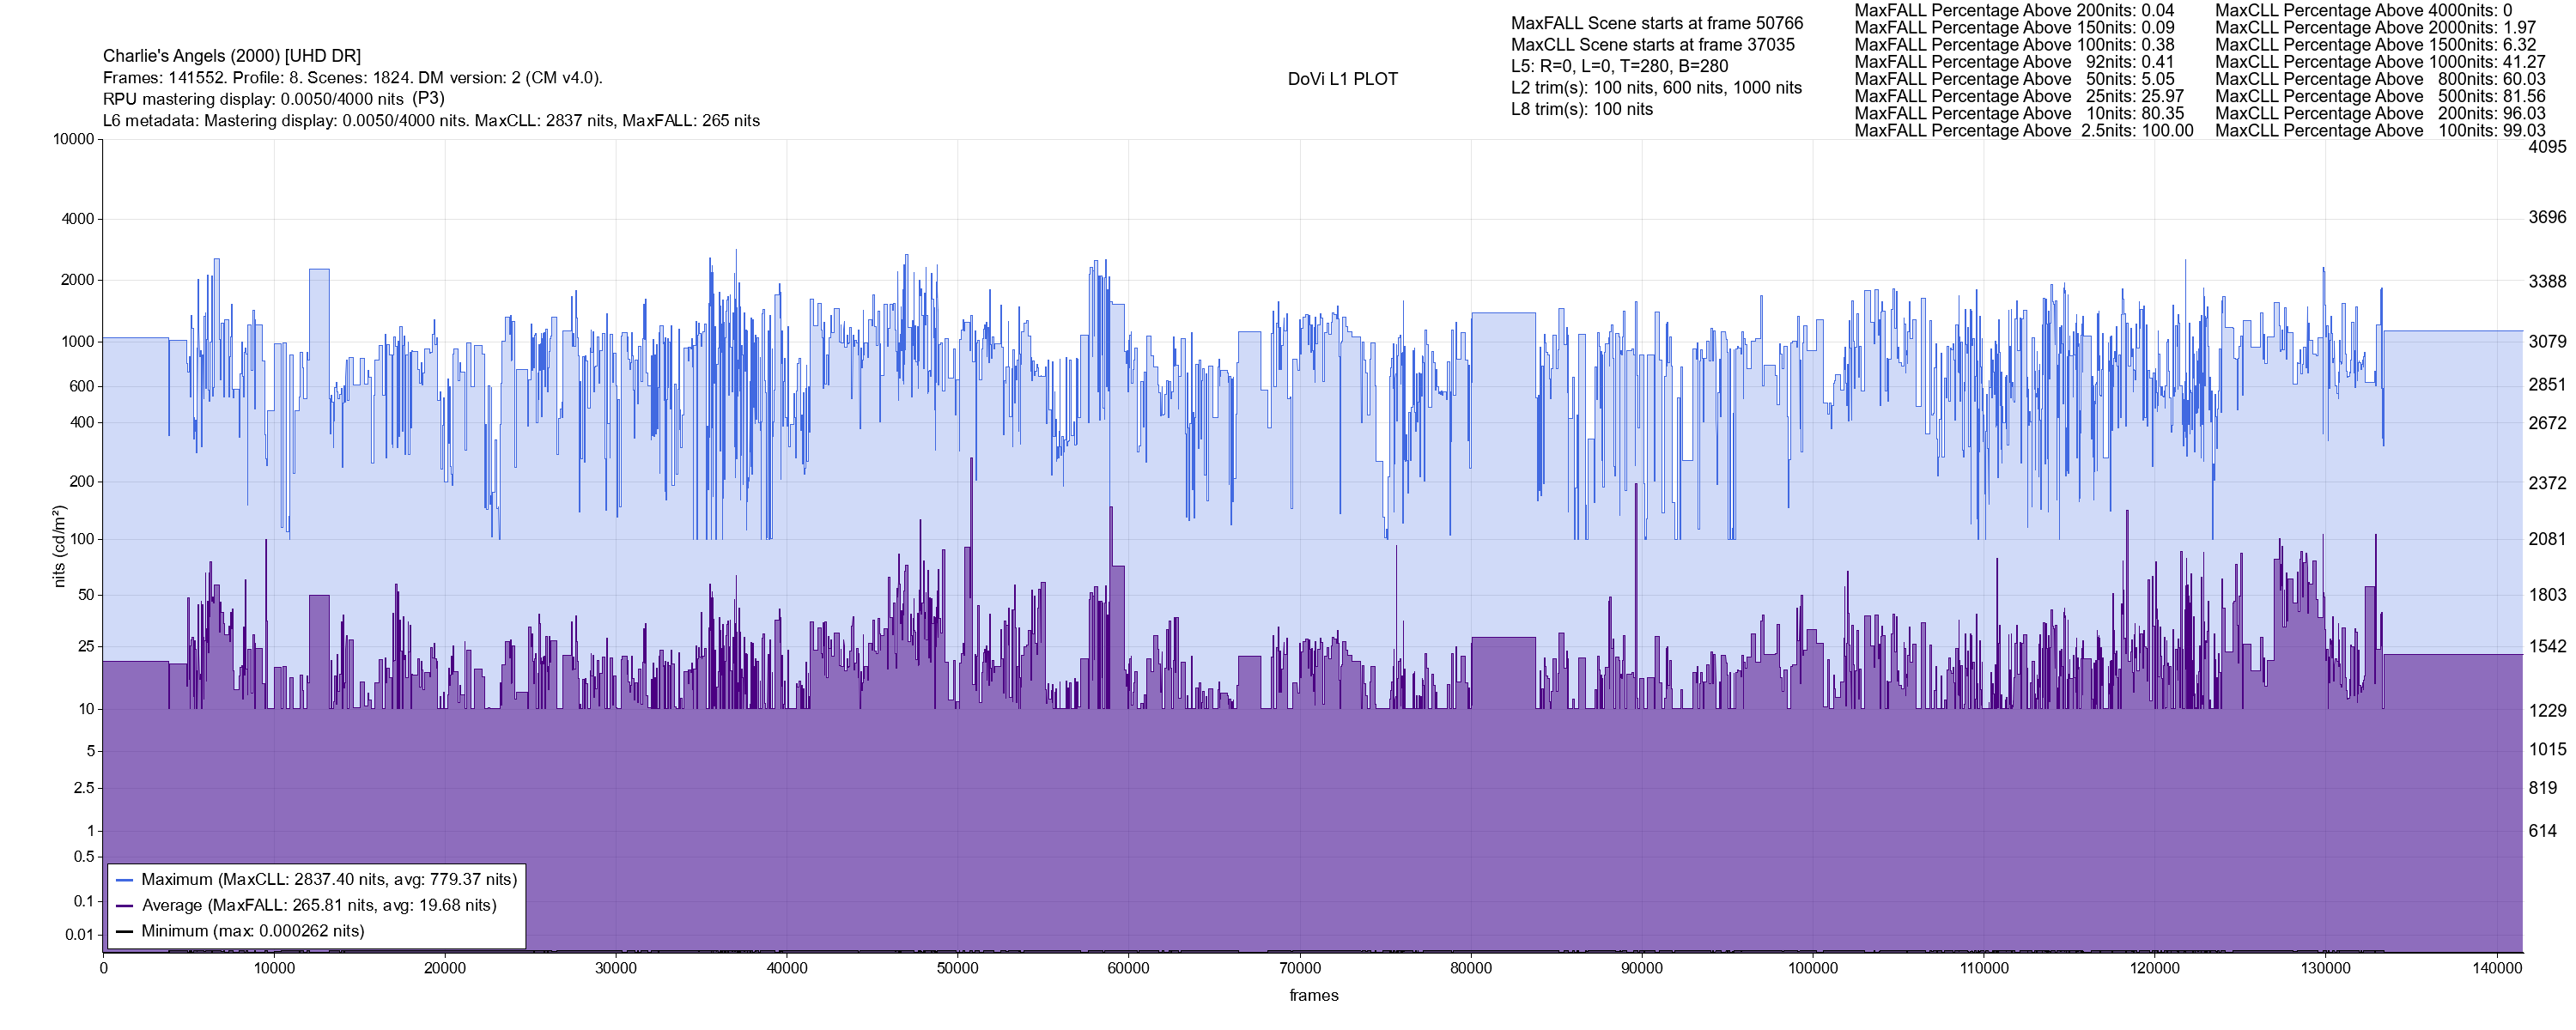Screen dimensions: 2576x1030
Task: Click the 10000 label atop the nits axis
Action: pos(73,139)
